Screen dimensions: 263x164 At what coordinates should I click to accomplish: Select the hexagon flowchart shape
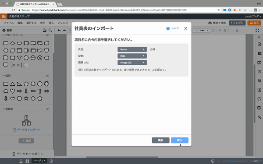pos(6,50)
